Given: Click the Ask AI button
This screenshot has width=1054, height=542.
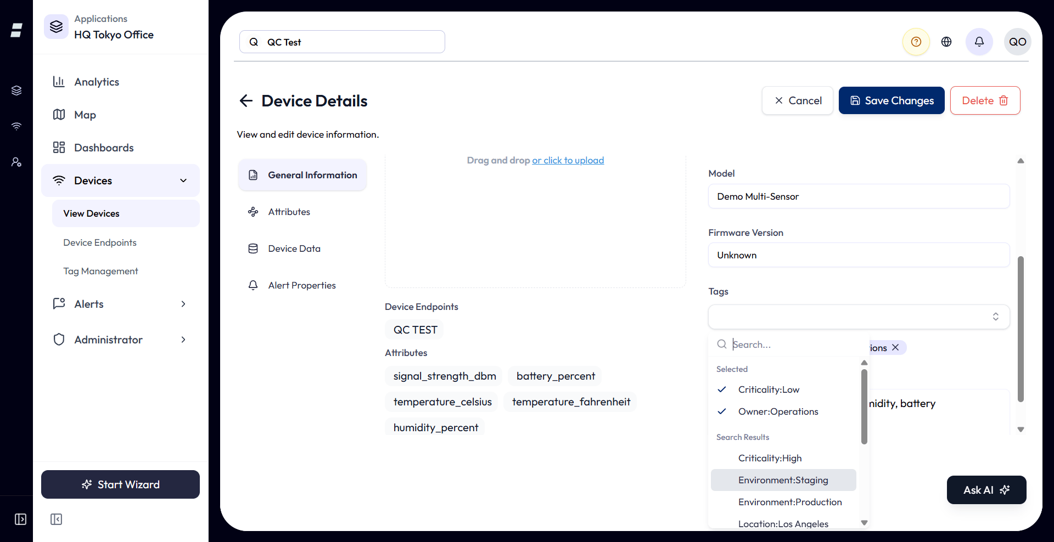Looking at the screenshot, I should (986, 490).
